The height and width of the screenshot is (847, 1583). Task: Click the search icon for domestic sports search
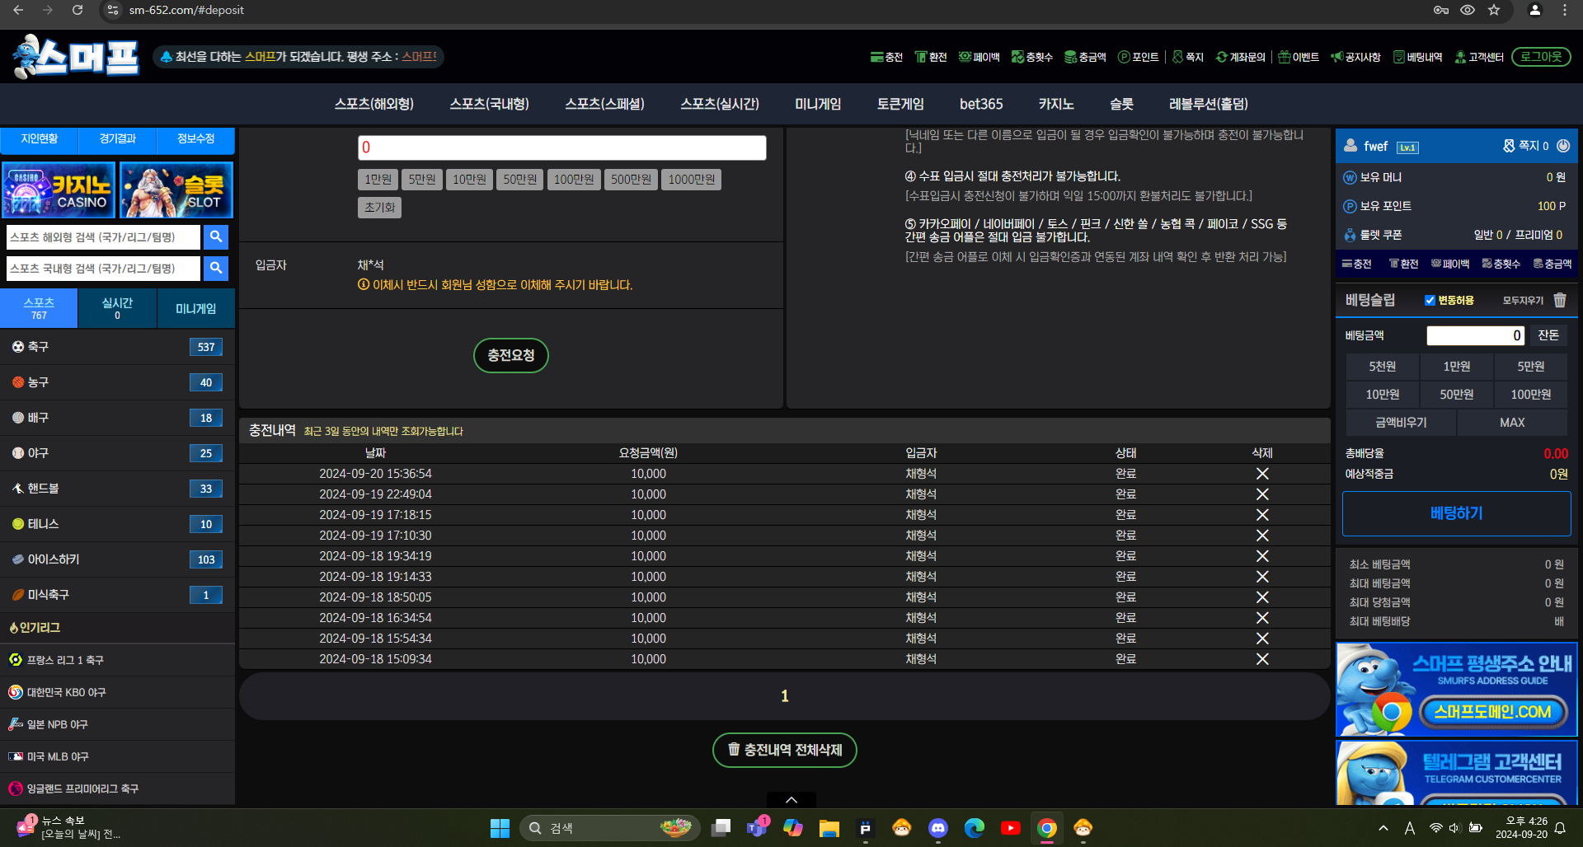(x=215, y=269)
